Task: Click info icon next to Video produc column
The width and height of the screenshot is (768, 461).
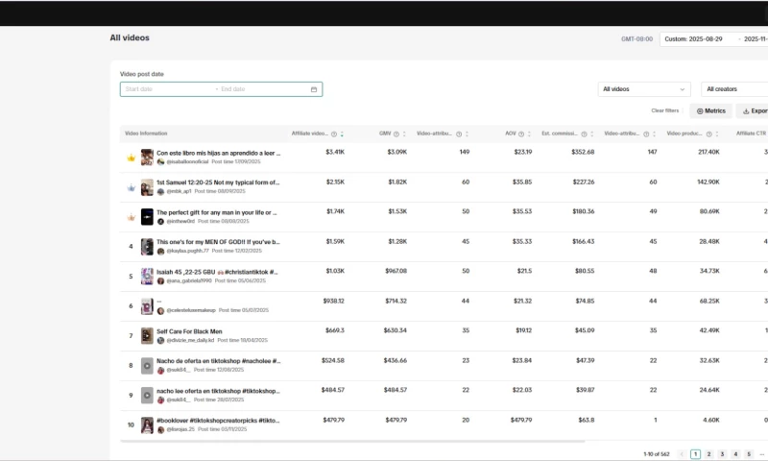Action: point(708,134)
